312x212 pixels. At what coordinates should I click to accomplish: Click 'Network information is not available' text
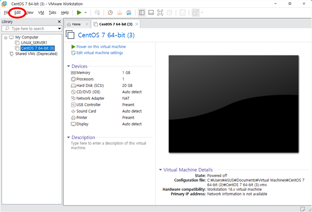(x=237, y=194)
